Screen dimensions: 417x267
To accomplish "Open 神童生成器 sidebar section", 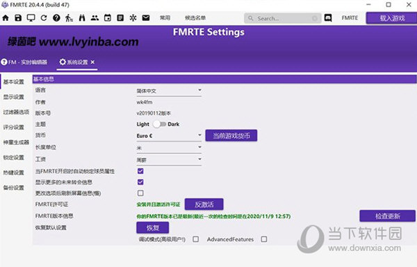I will (16, 142).
